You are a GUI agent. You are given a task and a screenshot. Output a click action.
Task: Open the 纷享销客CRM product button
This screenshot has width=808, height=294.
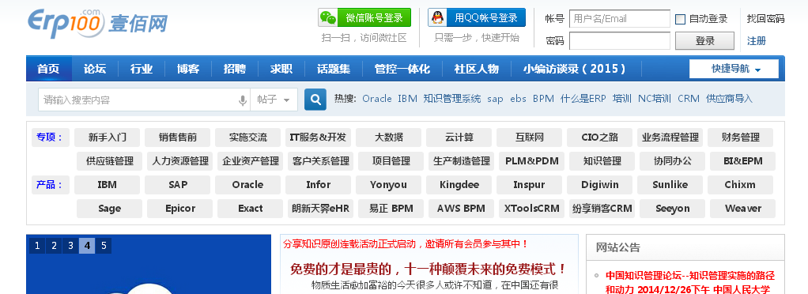602,209
